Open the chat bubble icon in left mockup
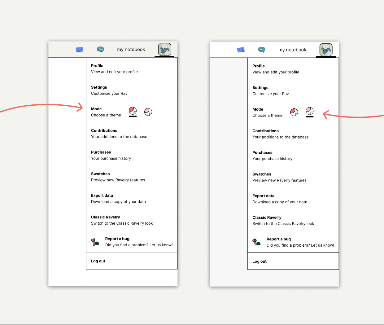 point(100,49)
